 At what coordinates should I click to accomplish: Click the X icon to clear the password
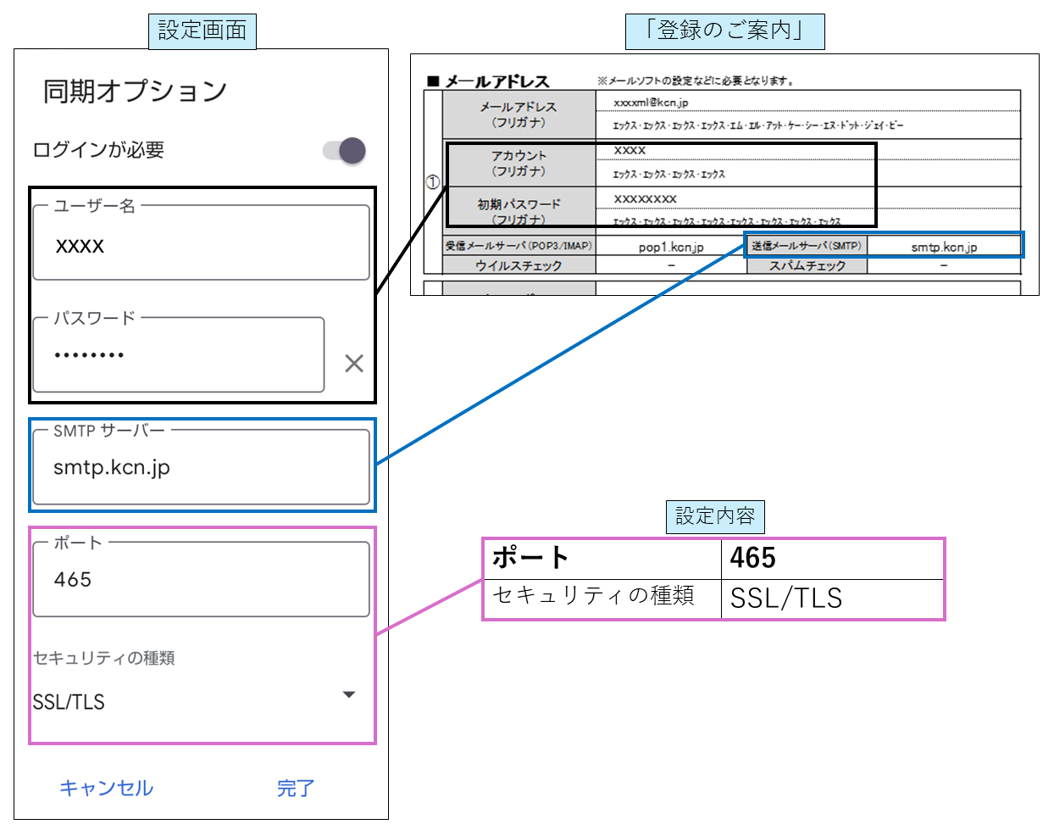point(353,364)
